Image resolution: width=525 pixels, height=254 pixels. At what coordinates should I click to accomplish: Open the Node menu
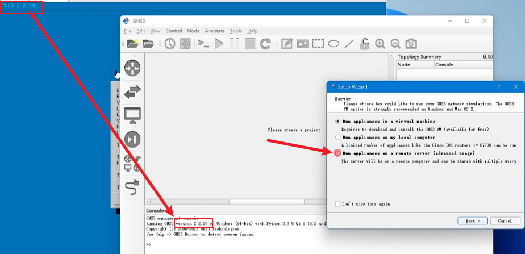(193, 31)
